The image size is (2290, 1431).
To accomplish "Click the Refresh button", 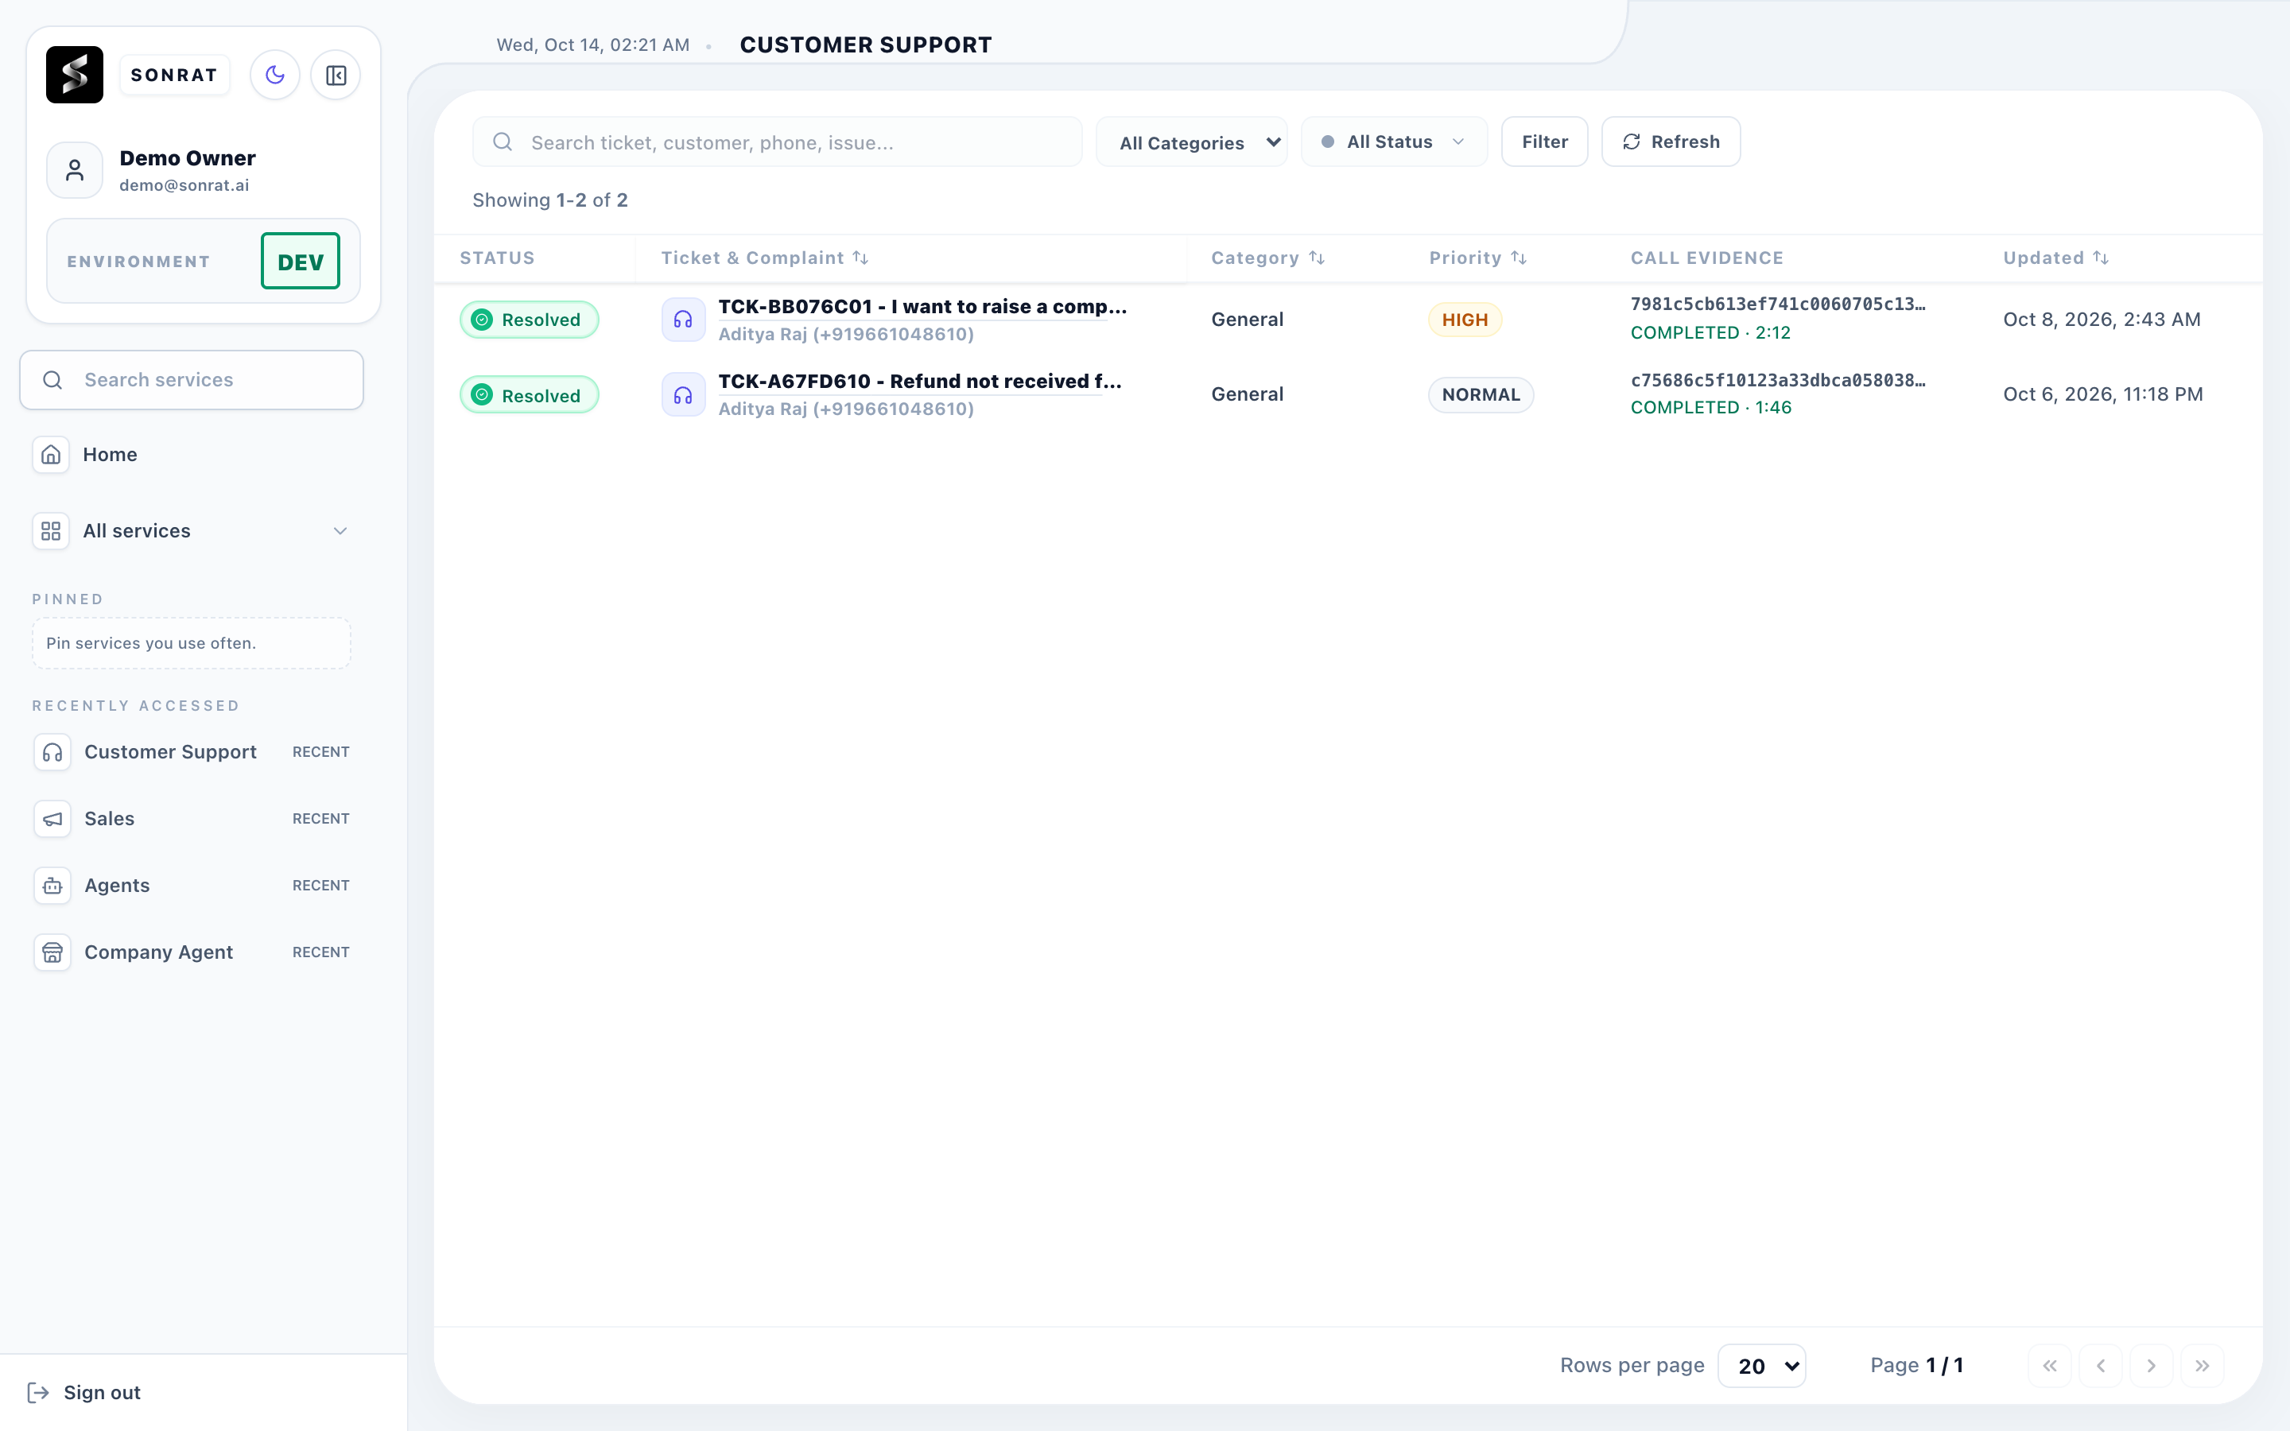I will tap(1670, 142).
